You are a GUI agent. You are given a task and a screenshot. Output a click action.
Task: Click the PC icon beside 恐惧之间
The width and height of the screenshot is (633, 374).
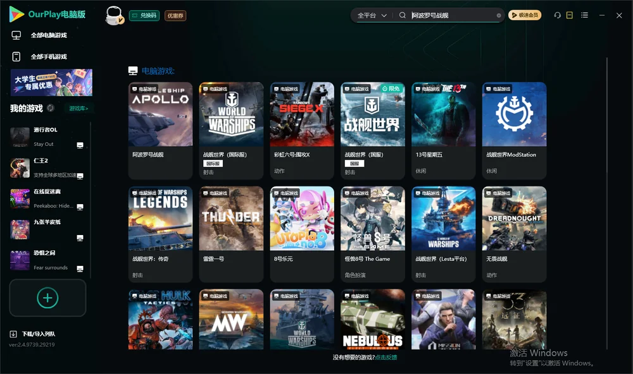(80, 269)
